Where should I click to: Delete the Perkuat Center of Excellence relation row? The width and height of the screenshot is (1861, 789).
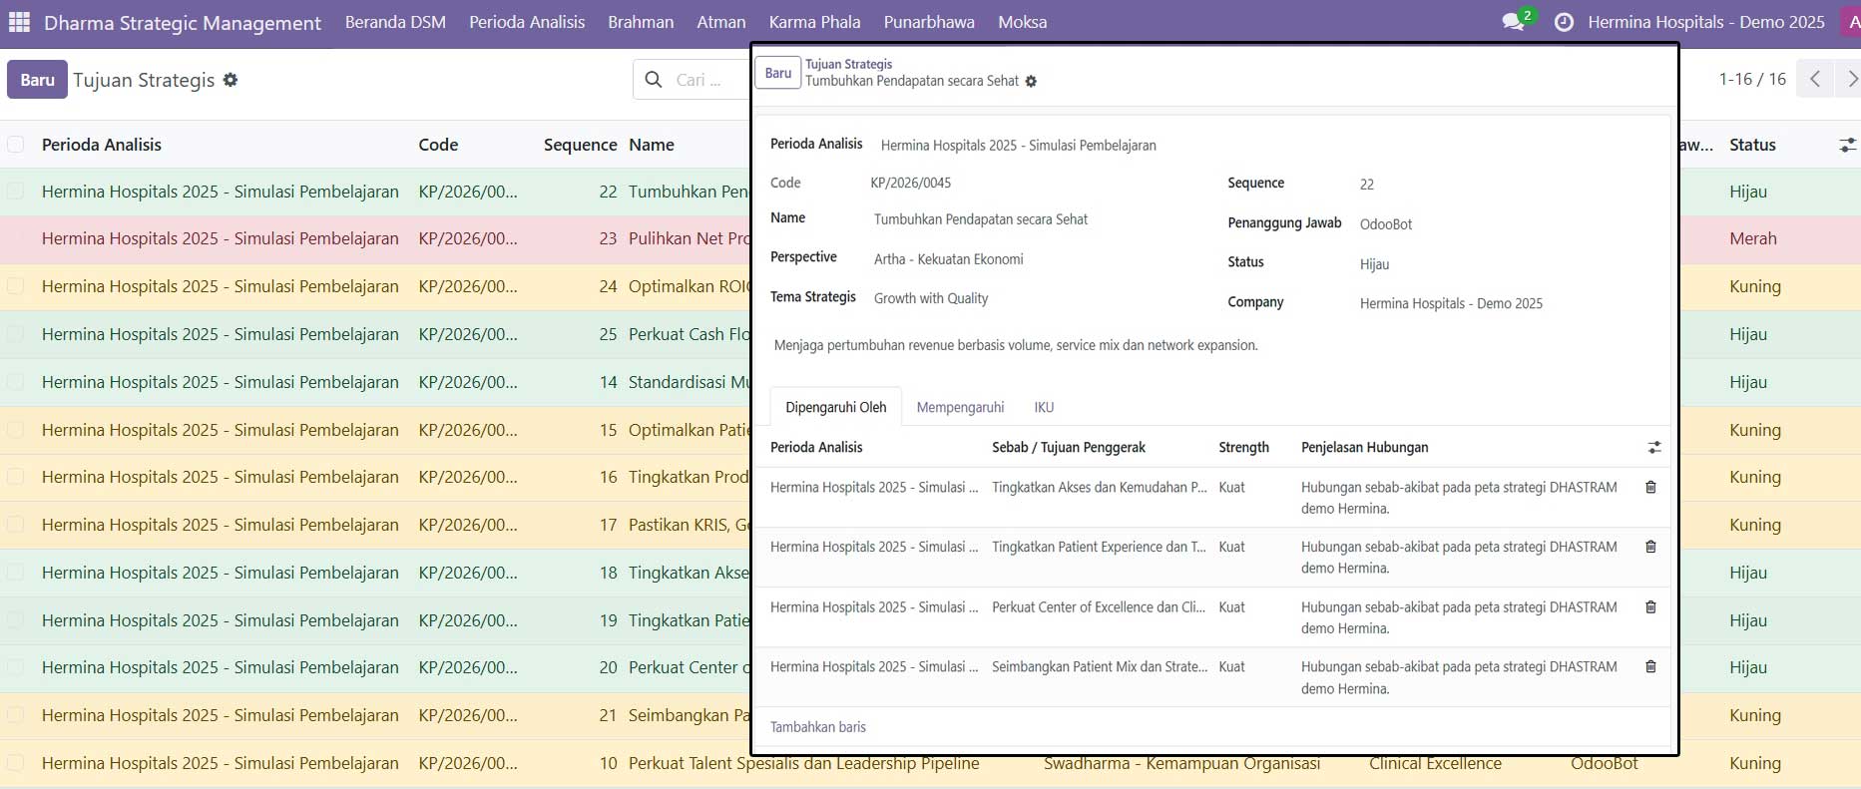pos(1650,607)
